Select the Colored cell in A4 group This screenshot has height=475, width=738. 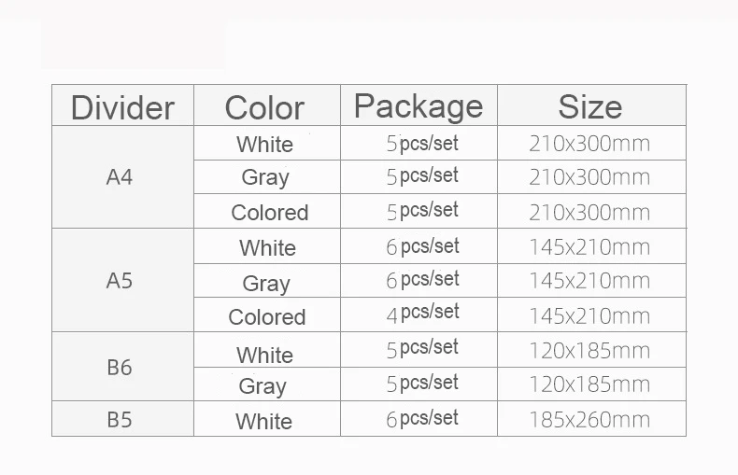point(269,213)
